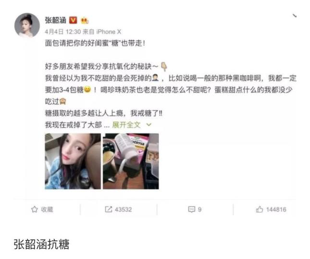This screenshot has height=259, width=310.
Task: Click the username 张韶涵
Action: (56, 20)
